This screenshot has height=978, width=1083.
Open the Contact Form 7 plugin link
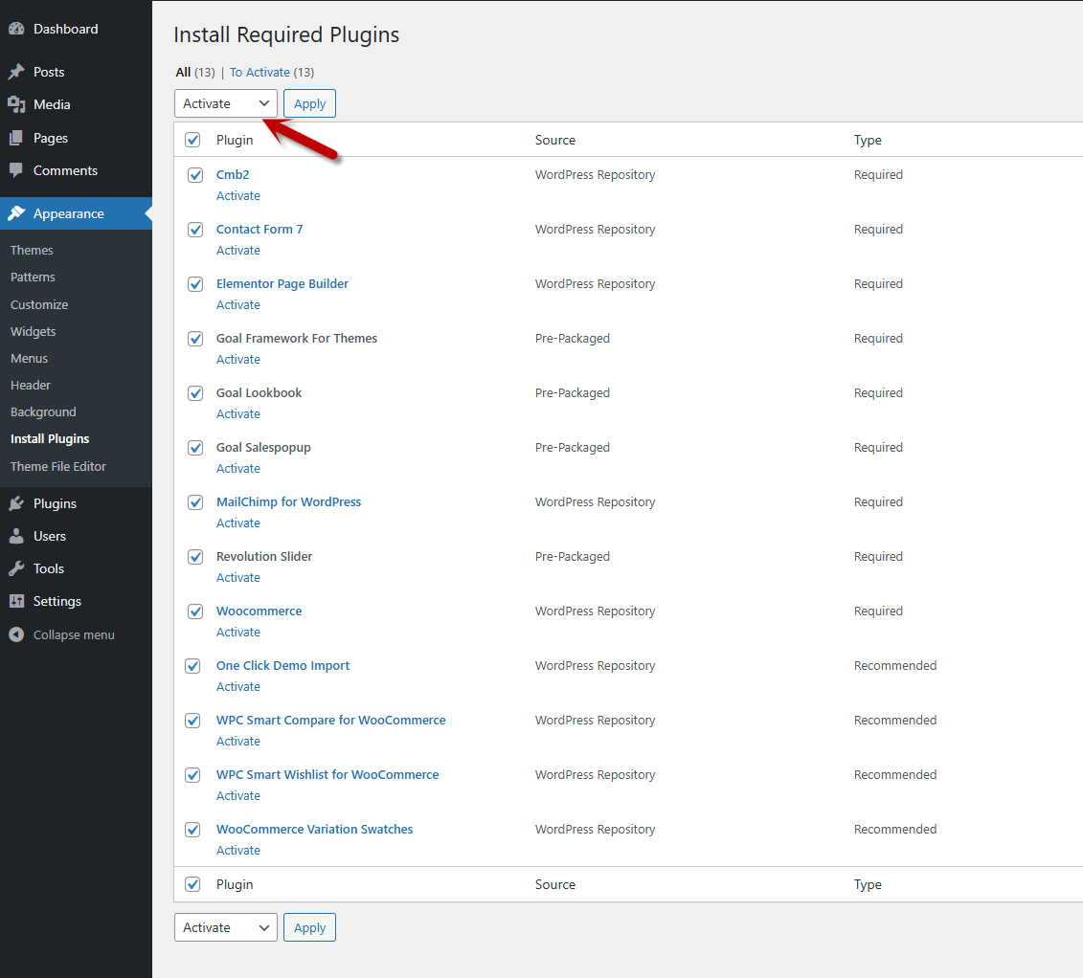259,229
